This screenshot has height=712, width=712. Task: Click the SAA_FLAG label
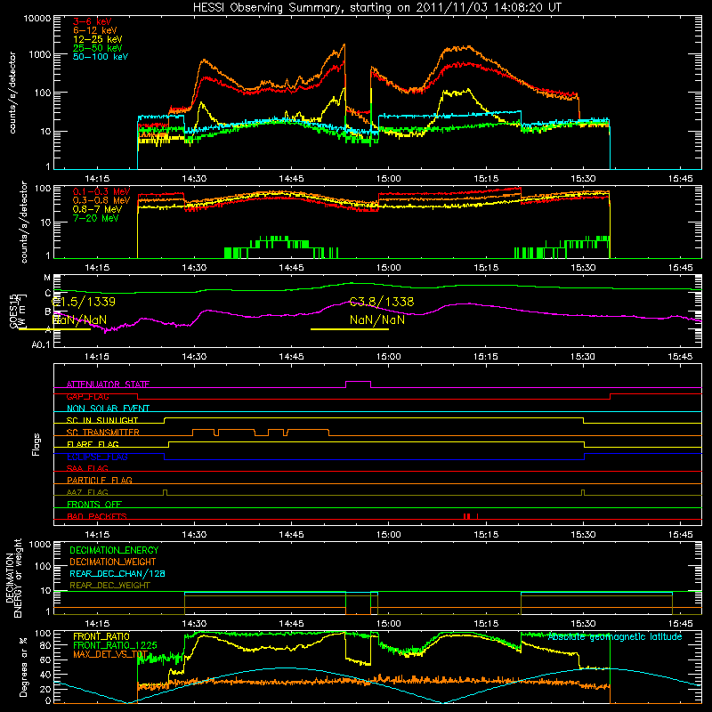click(87, 468)
